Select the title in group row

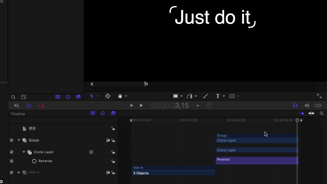[x=63, y=172]
